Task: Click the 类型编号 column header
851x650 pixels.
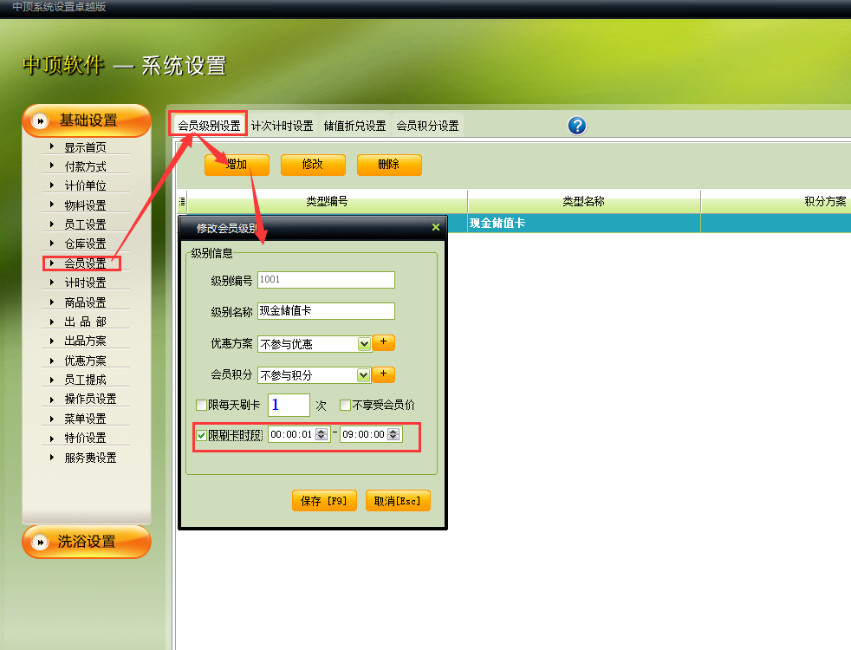Action: (x=327, y=202)
